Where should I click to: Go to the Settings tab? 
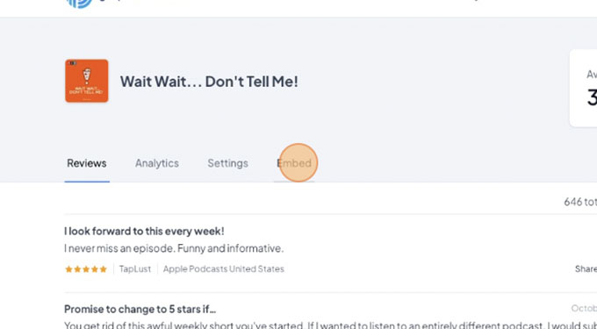tap(227, 163)
